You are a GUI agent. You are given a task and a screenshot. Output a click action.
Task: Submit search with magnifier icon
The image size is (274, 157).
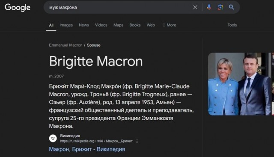click(231, 7)
